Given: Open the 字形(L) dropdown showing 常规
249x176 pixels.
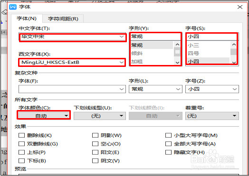Looking at the screenshot, I should pyautogui.click(x=155, y=89).
